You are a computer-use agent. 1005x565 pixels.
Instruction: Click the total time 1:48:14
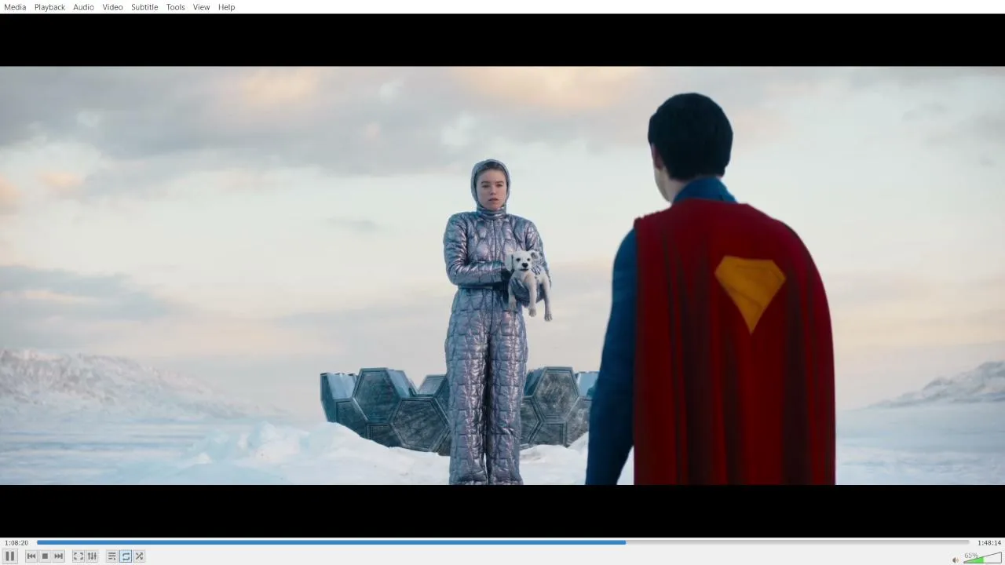click(989, 543)
